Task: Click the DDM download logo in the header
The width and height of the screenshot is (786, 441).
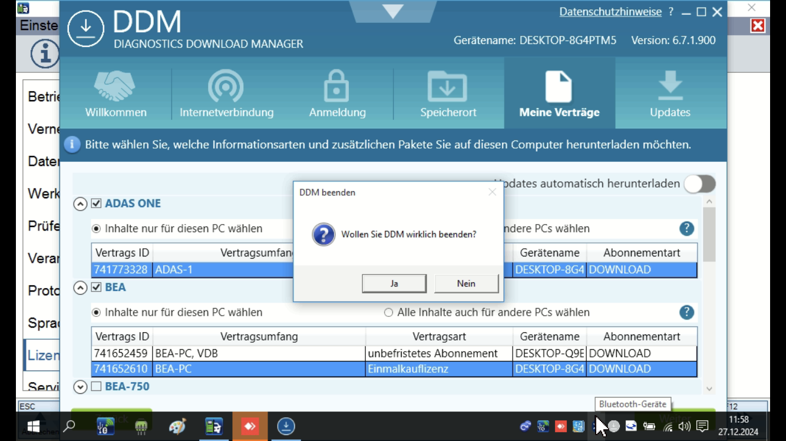Action: pyautogui.click(x=86, y=28)
